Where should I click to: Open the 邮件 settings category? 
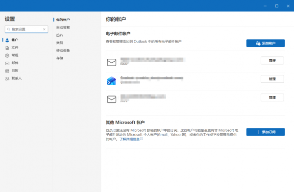coord(12,63)
